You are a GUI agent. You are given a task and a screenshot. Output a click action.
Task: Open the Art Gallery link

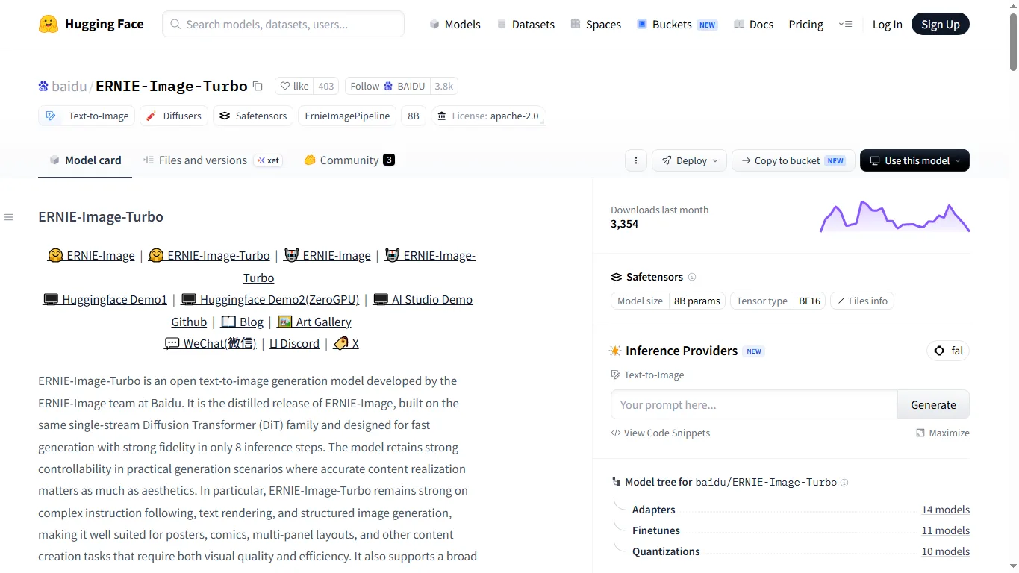click(x=314, y=322)
